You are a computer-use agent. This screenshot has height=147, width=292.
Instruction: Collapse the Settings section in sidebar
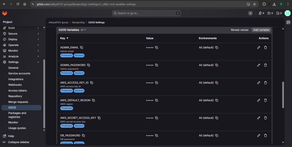click(x=38, y=62)
